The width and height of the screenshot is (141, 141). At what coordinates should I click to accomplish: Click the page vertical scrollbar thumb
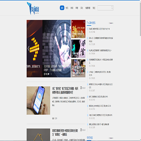[x=140, y=19]
